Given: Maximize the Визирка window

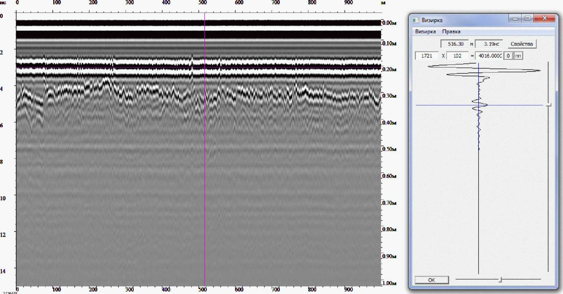Looking at the screenshot, I should (527, 18).
